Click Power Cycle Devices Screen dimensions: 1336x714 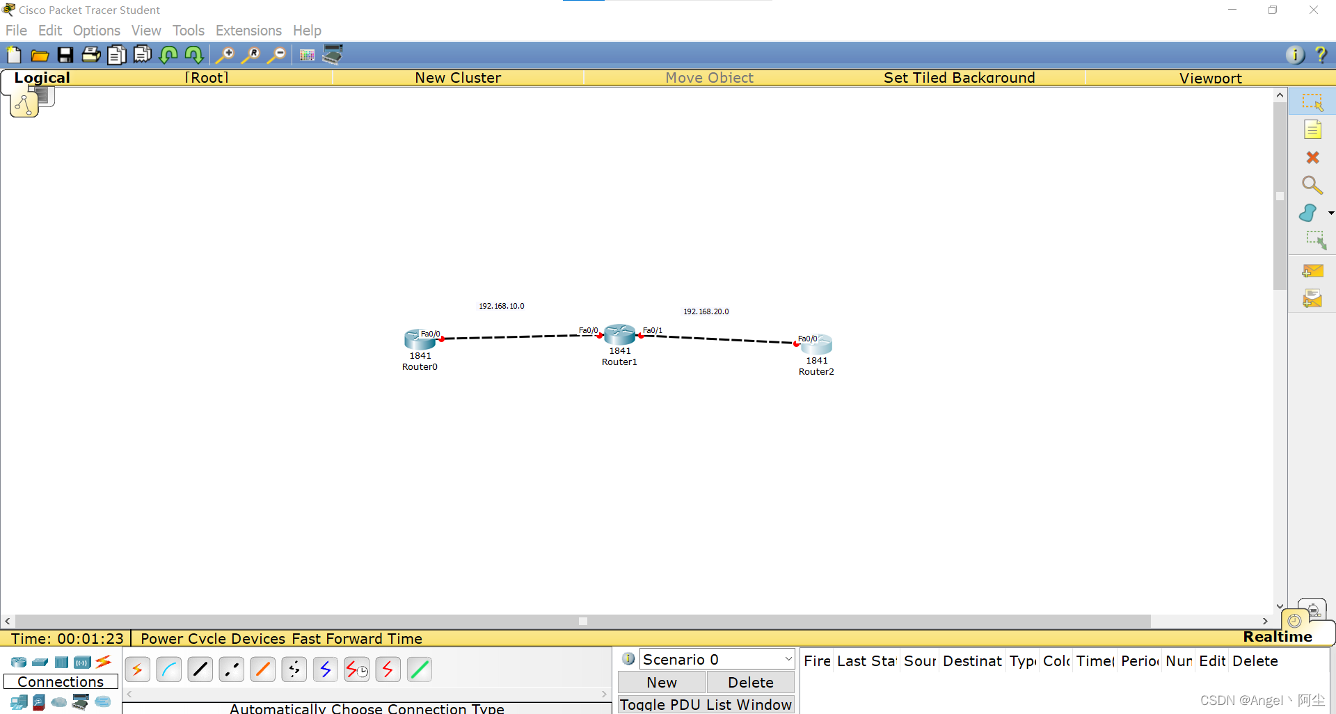214,638
